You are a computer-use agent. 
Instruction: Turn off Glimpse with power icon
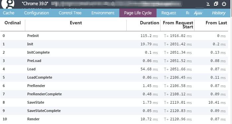tap(224, 4)
